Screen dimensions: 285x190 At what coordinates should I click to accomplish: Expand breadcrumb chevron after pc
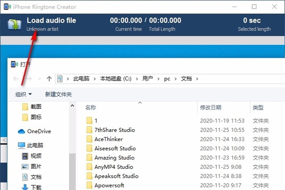tap(176, 79)
